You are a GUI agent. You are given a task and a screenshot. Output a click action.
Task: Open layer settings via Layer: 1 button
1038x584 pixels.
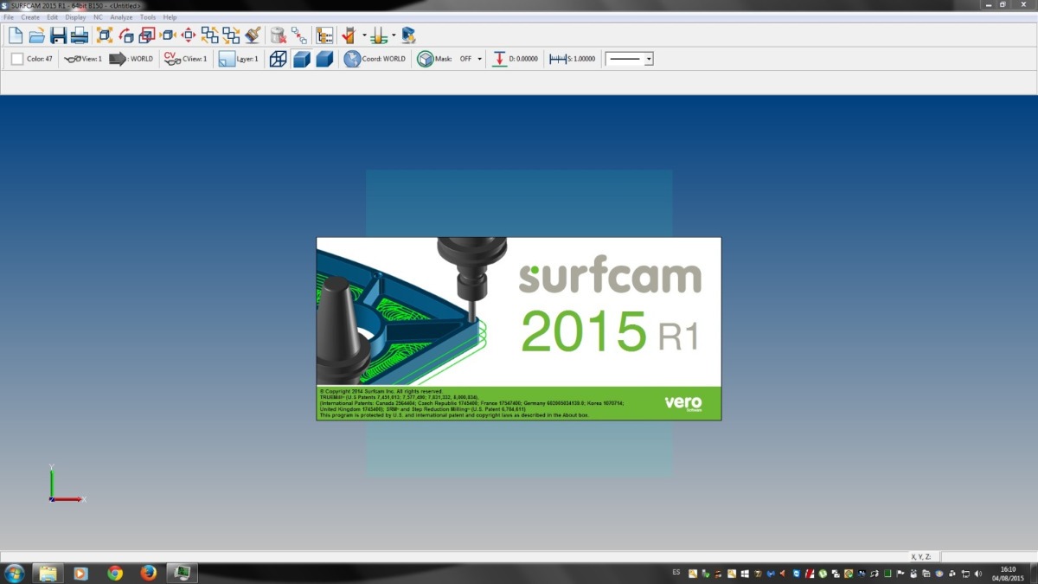click(x=239, y=59)
